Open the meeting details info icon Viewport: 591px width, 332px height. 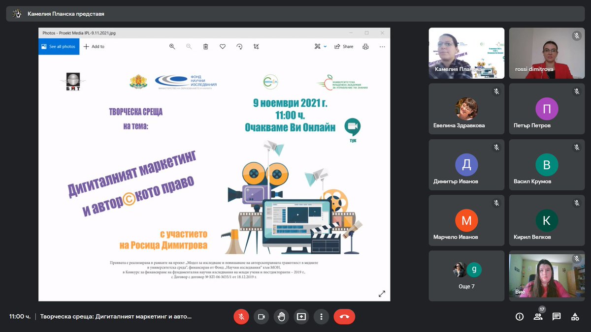pos(520,317)
